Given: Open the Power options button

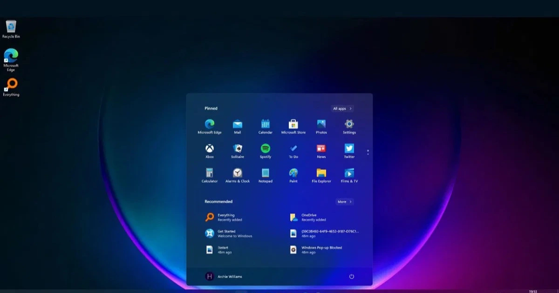Looking at the screenshot, I should (x=352, y=276).
